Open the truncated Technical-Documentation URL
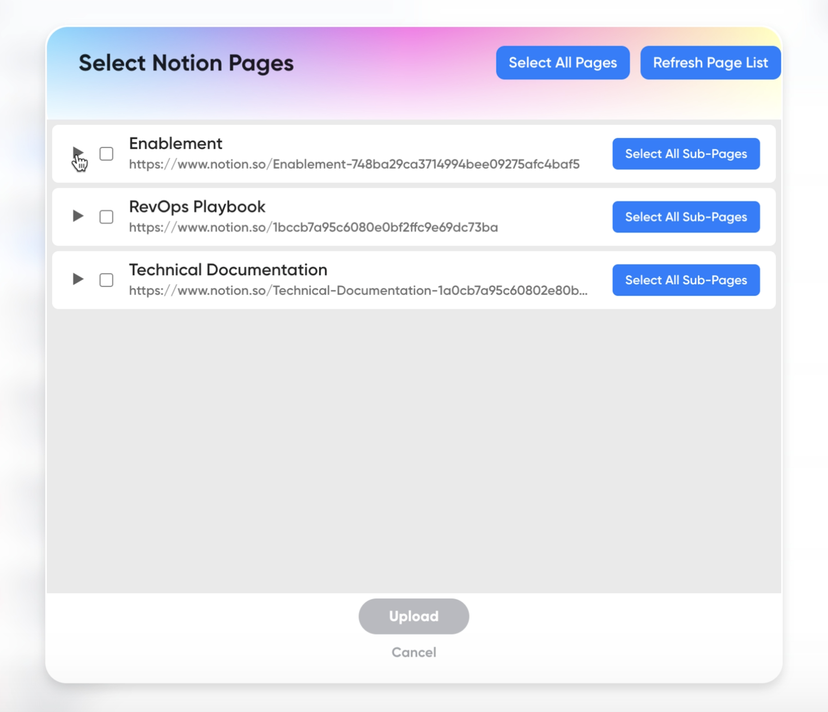The height and width of the screenshot is (712, 828). click(358, 291)
